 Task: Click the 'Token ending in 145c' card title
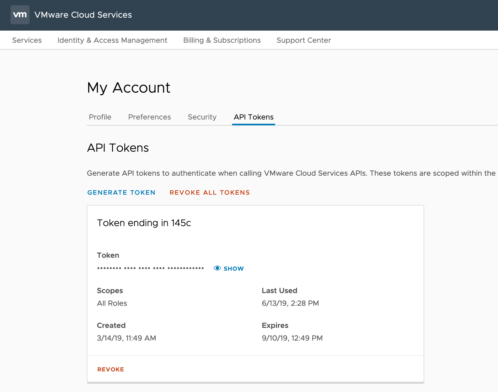[144, 223]
